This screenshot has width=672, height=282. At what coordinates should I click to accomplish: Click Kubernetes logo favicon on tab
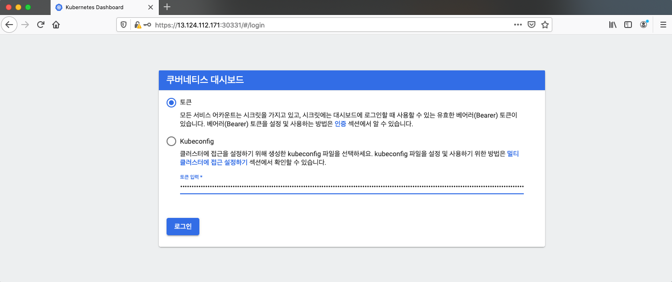[x=59, y=7]
